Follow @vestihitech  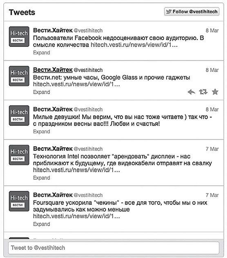[191, 12]
